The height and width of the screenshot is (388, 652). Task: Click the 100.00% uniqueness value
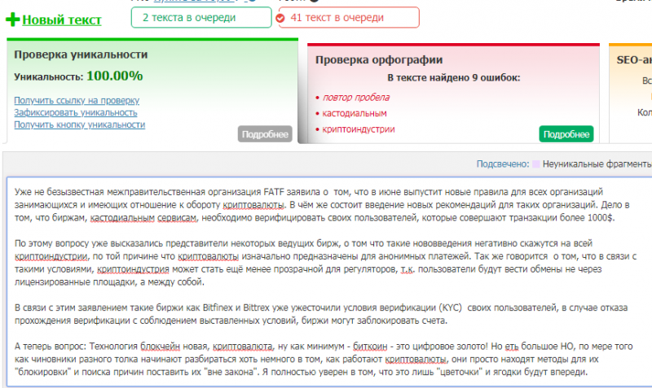click(x=114, y=76)
